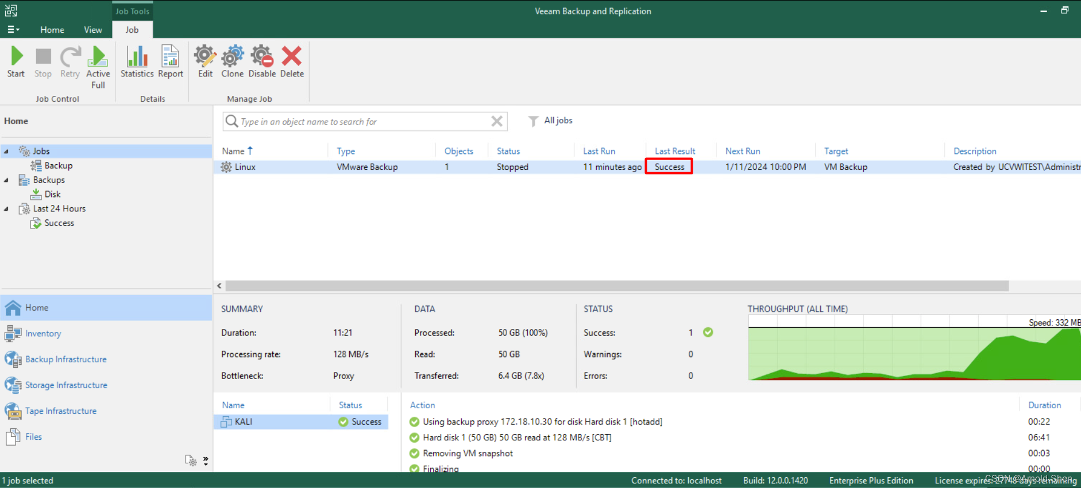Image resolution: width=1081 pixels, height=488 pixels.
Task: Click the Action column header
Action: (x=422, y=405)
